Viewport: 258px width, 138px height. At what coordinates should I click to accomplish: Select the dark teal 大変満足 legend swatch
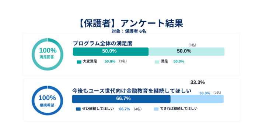pos(79,62)
